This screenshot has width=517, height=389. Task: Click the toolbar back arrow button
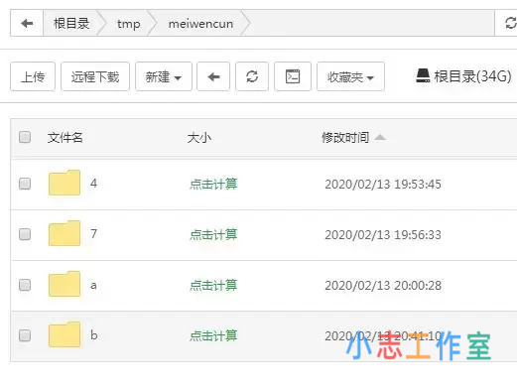click(213, 76)
